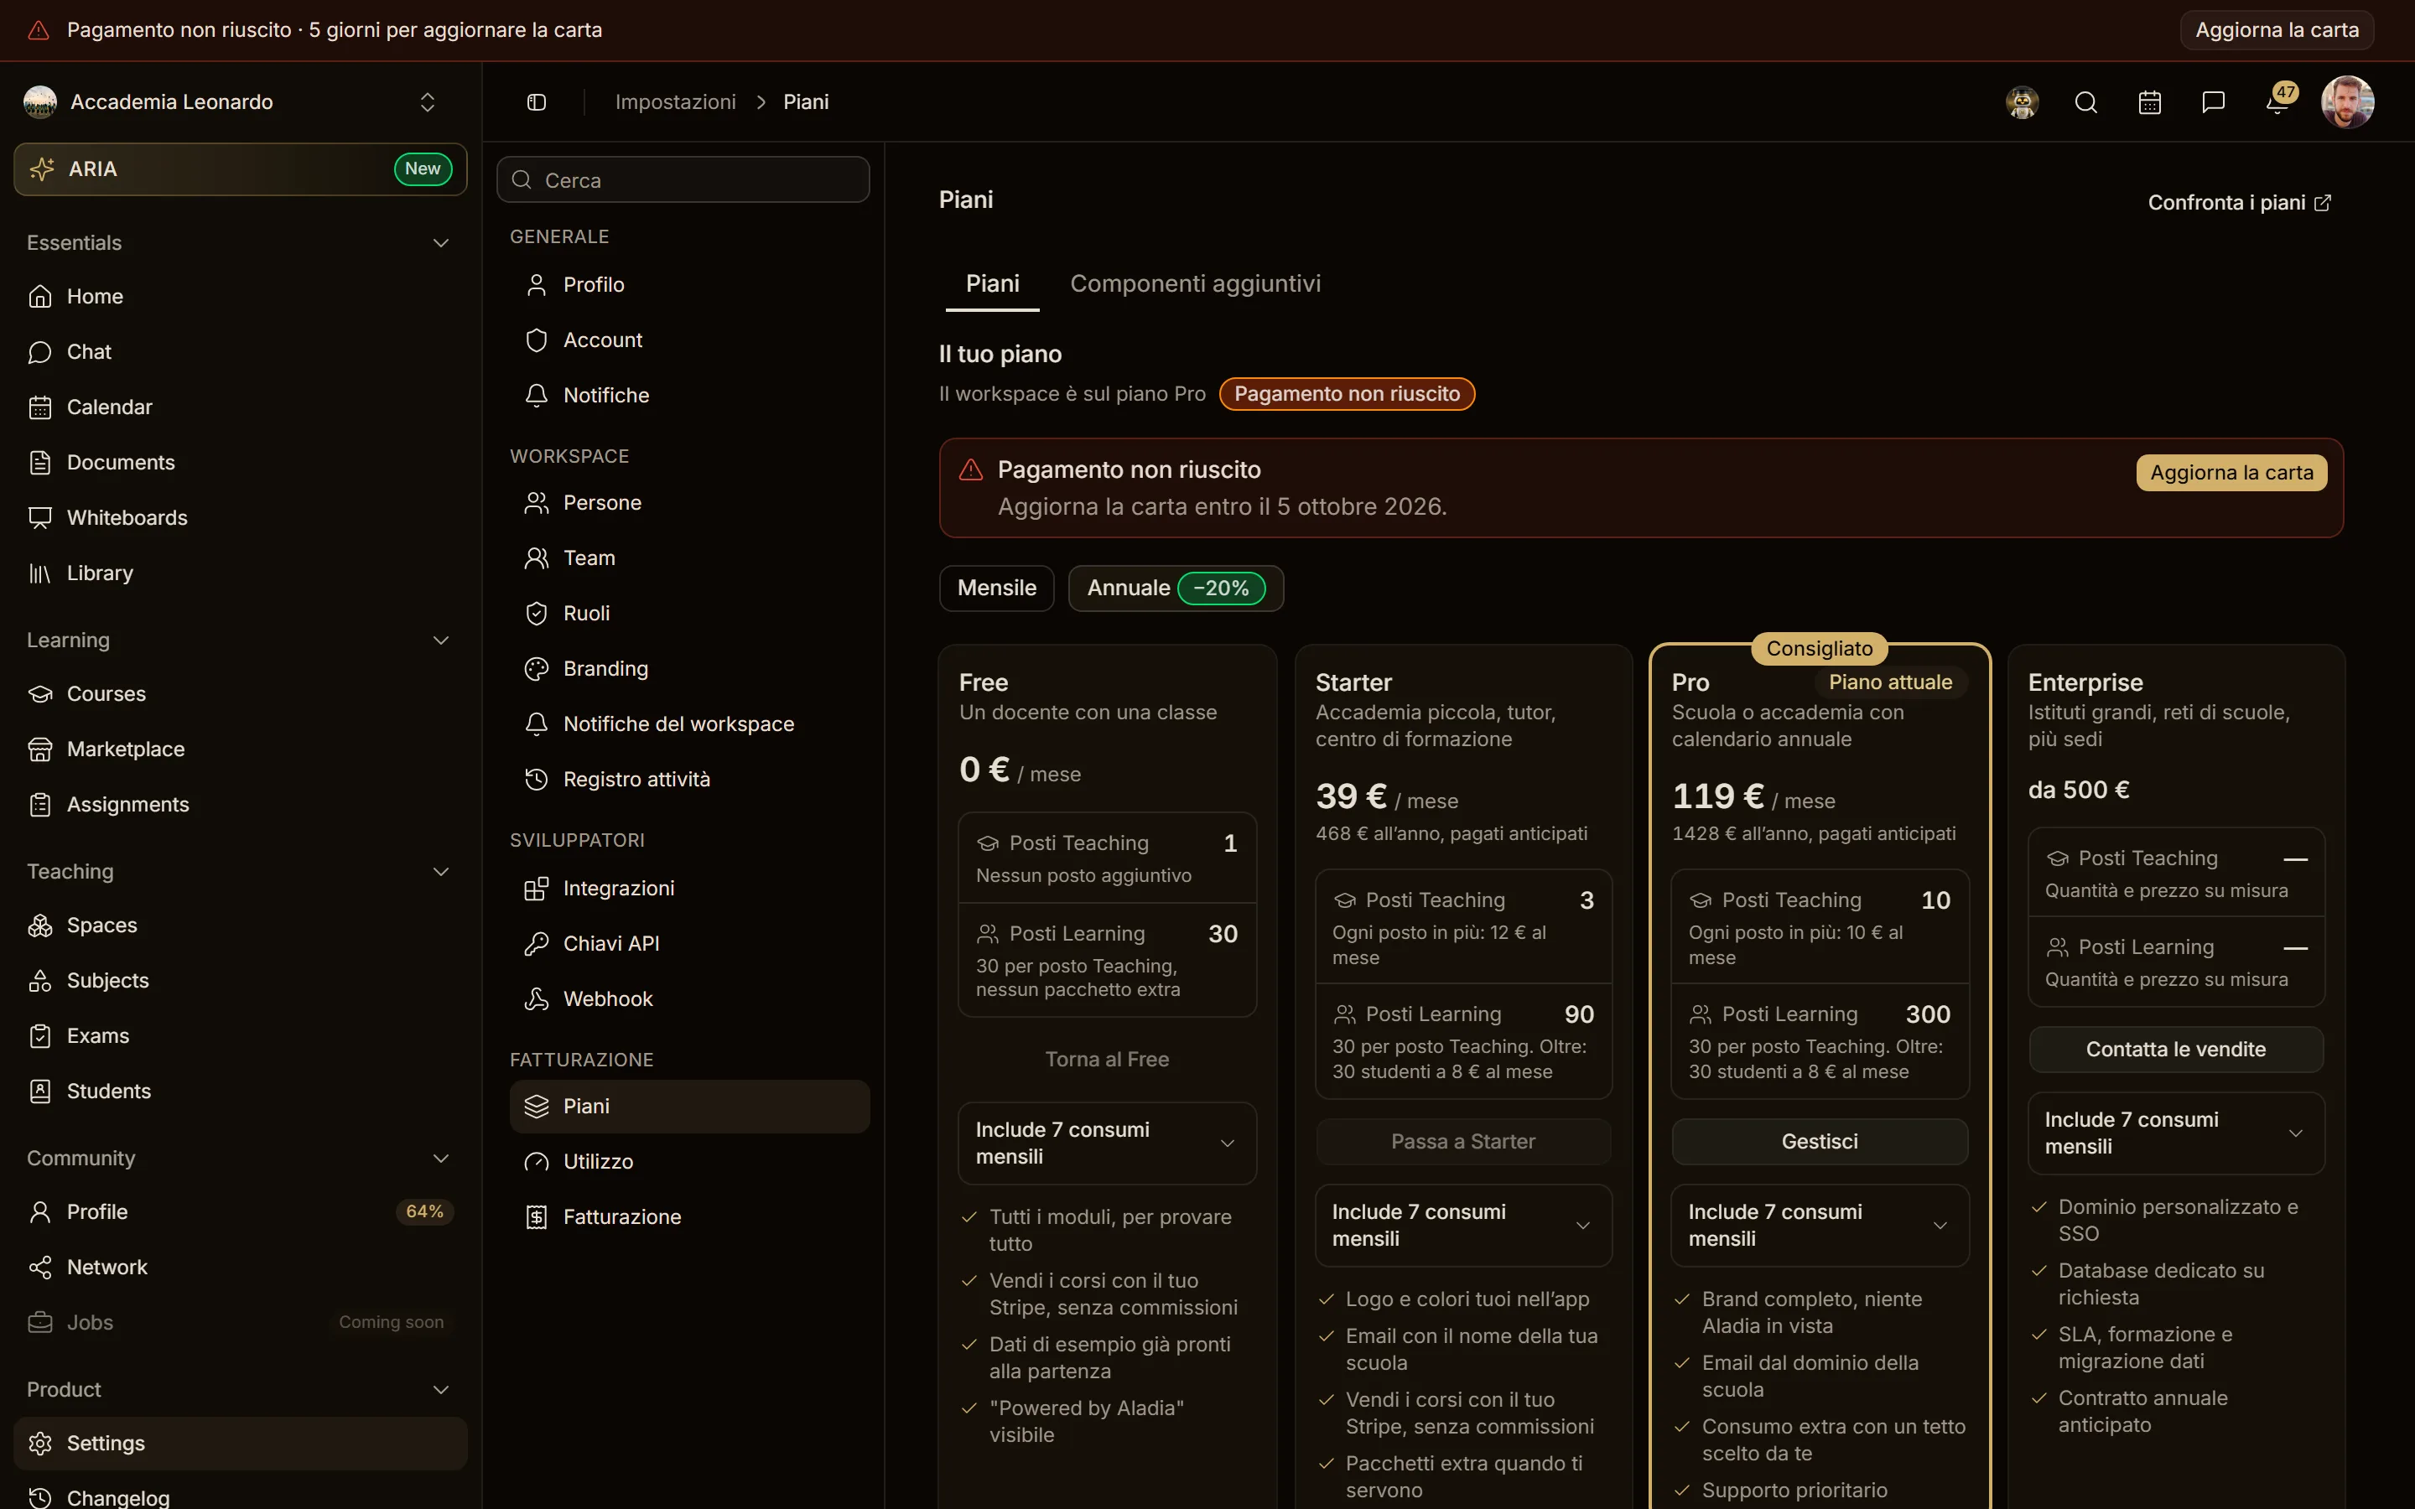This screenshot has height=1509, width=2415.
Task: Open Registro attività settings
Action: [689, 780]
